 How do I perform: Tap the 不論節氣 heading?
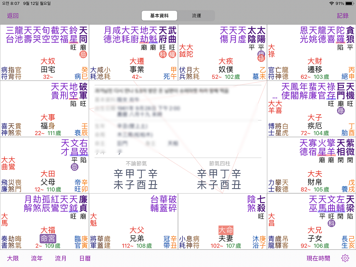(x=136, y=164)
